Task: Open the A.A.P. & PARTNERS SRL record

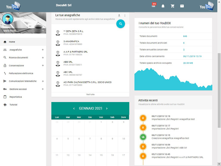Action: (90, 53)
